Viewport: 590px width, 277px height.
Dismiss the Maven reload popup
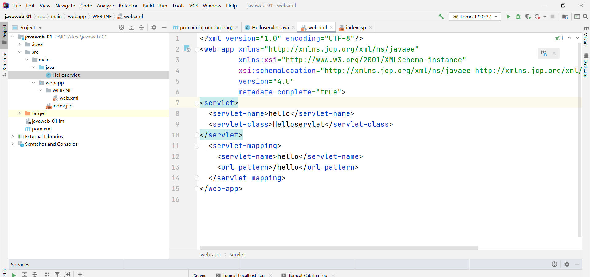pyautogui.click(x=554, y=53)
